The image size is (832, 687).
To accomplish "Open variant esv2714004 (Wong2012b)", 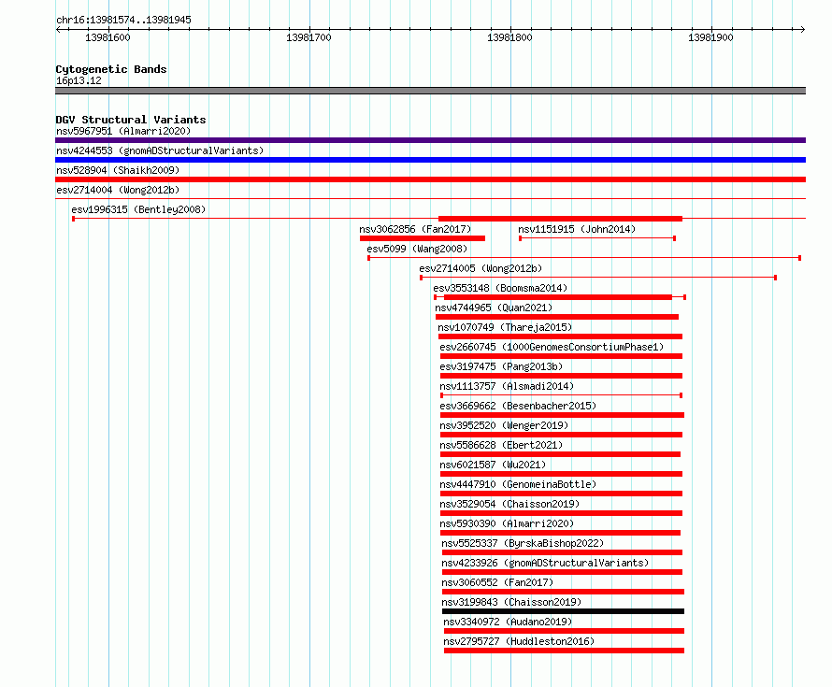I will 118,190.
